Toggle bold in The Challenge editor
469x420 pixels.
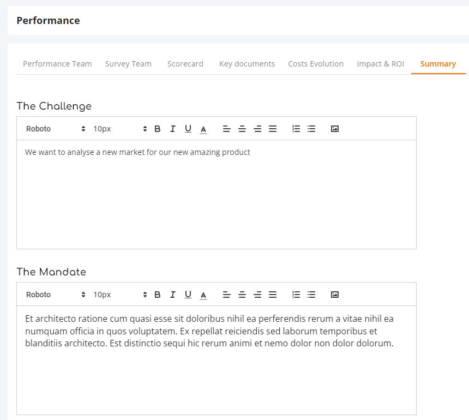(x=157, y=129)
